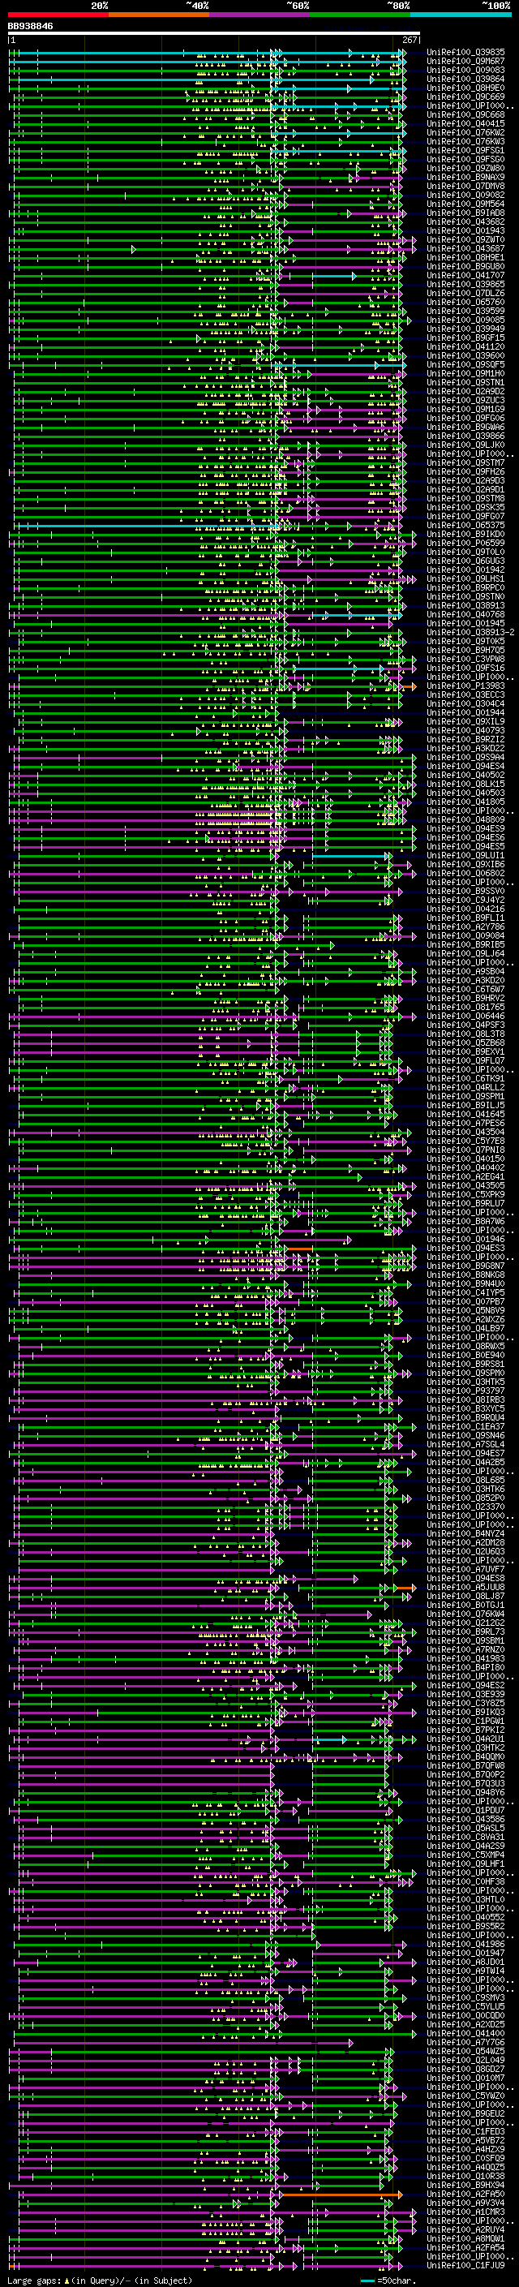Choose the UniRef100_B9GU80 row label
The height and width of the screenshot is (2287, 519).
465,266
